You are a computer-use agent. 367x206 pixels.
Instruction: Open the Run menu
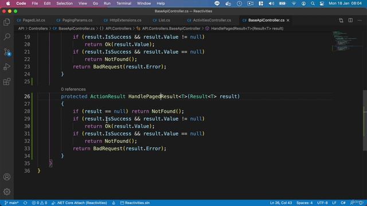[107, 3]
